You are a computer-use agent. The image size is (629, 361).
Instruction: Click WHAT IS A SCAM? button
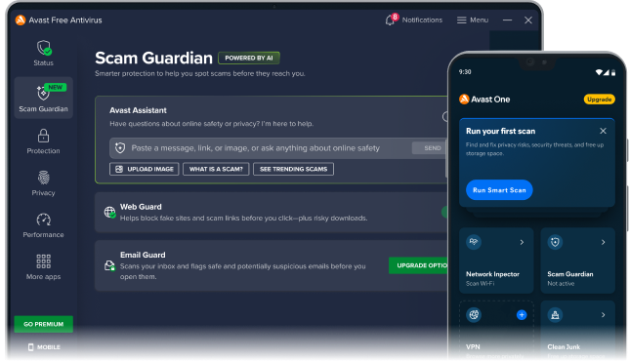pos(216,169)
